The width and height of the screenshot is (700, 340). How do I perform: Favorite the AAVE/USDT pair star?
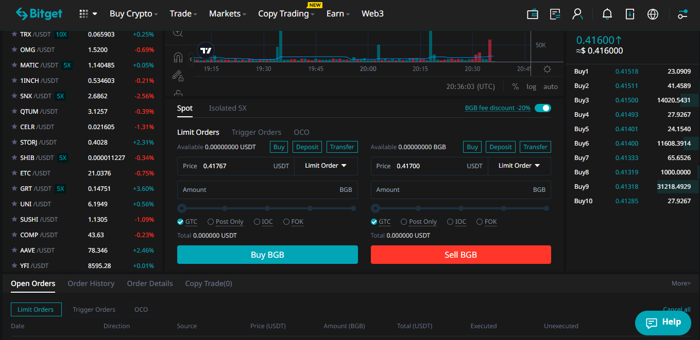tap(14, 250)
